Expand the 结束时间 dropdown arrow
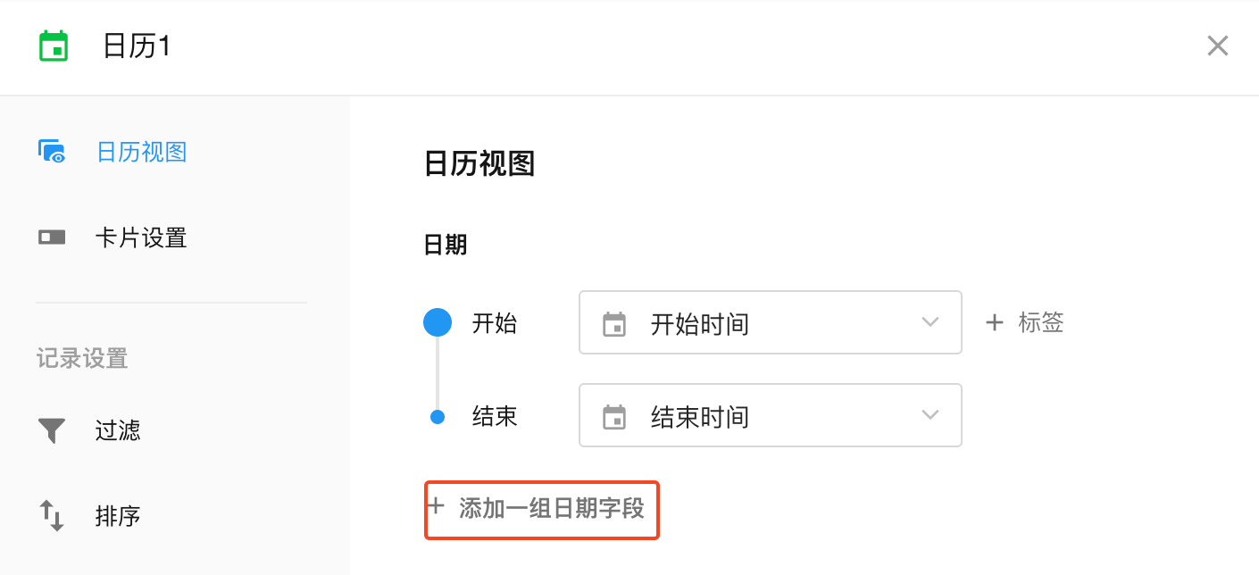1259x575 pixels. [x=930, y=415]
